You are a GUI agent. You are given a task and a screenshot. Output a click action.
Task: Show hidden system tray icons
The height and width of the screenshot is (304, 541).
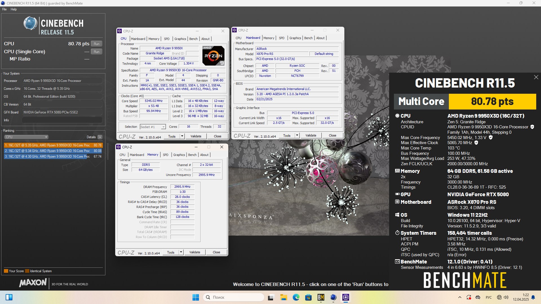pyautogui.click(x=460, y=297)
